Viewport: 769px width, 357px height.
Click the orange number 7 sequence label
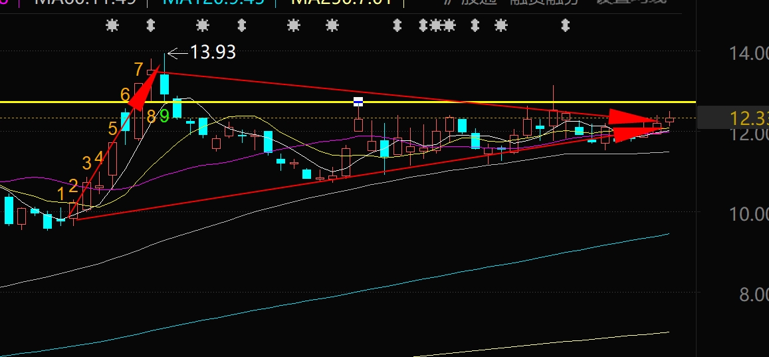139,70
